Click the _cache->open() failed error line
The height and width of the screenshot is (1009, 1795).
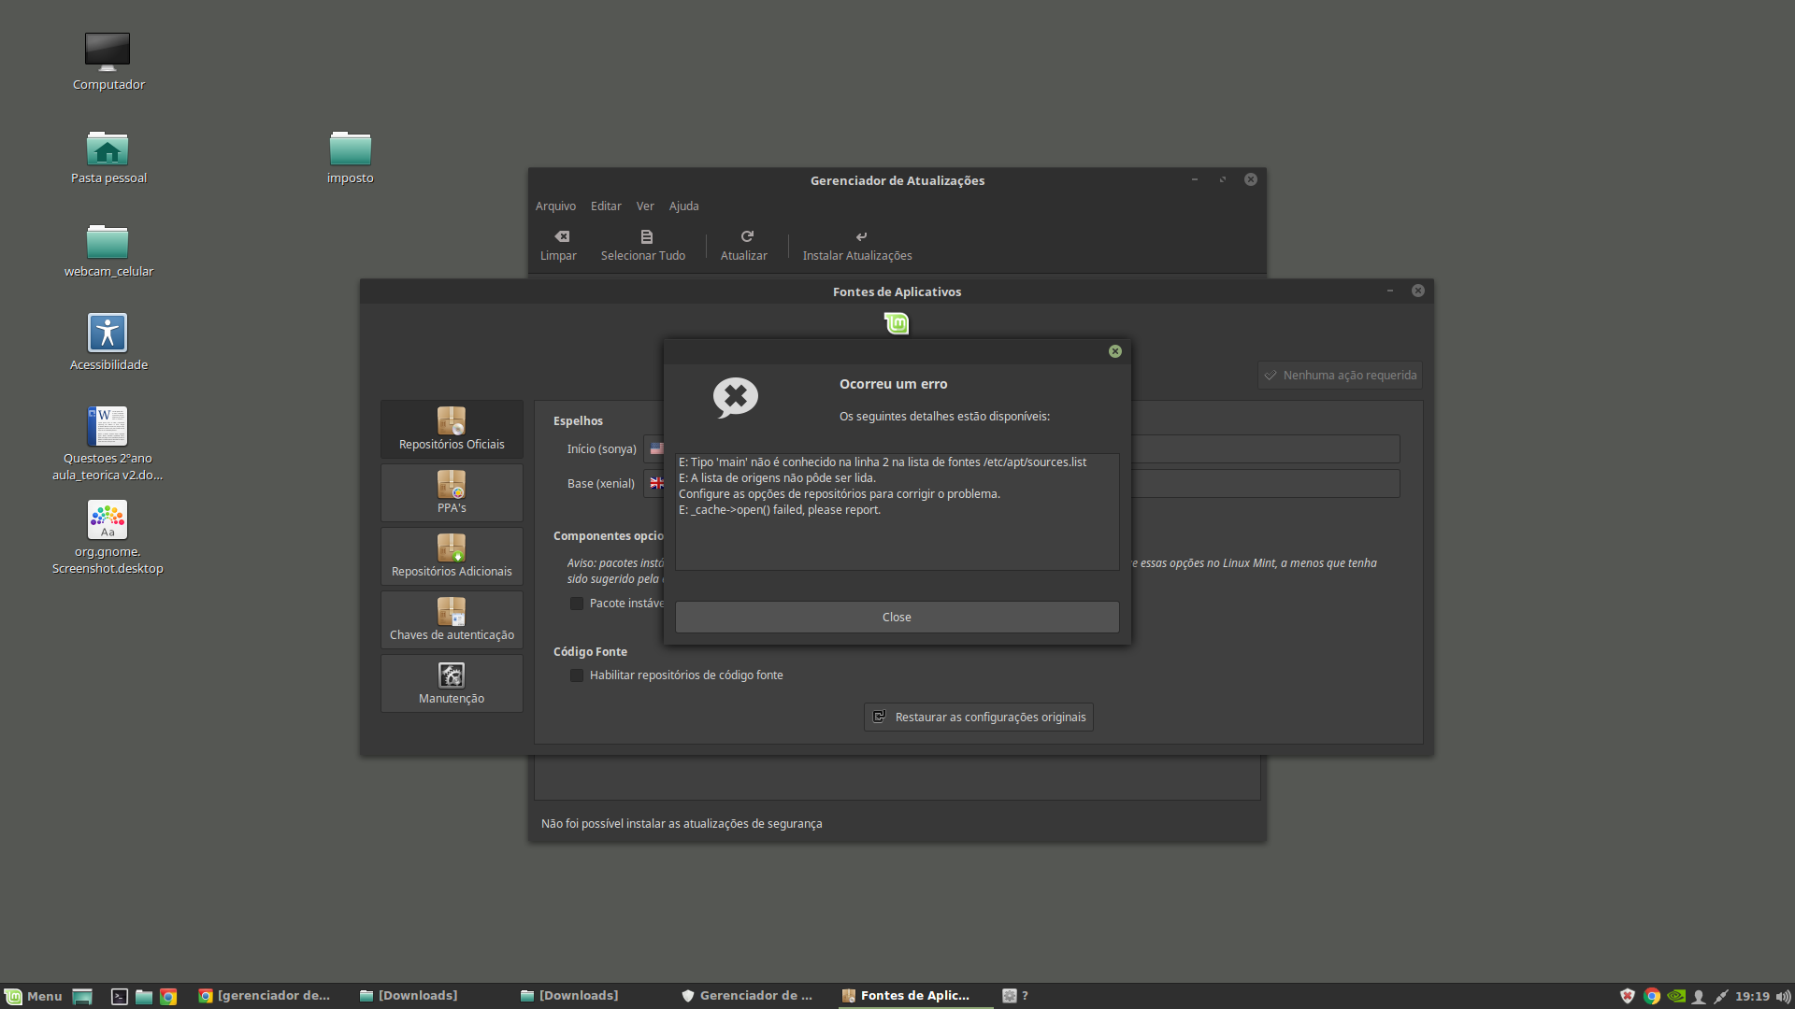[780, 509]
